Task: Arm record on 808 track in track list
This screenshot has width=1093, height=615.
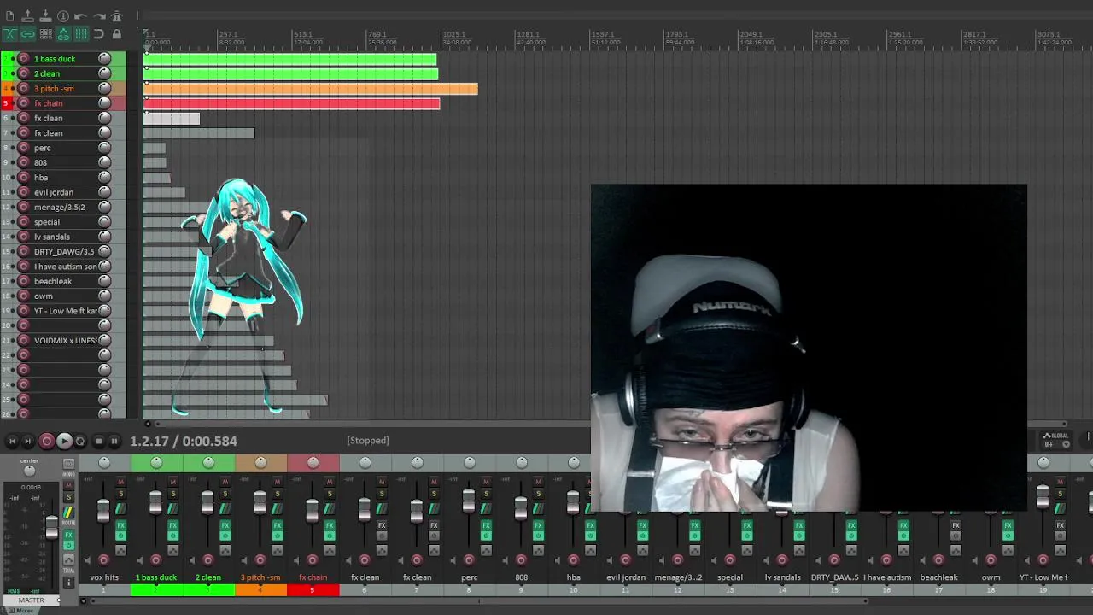Action: click(x=24, y=162)
